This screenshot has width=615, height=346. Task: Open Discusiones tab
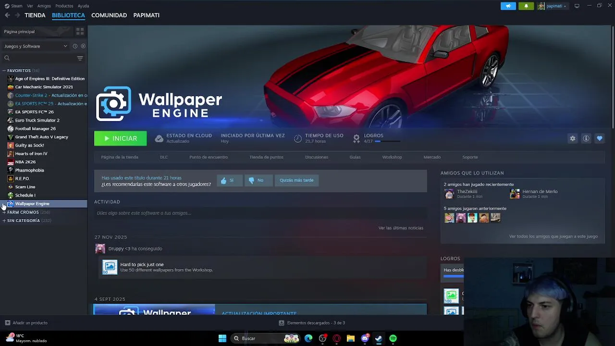[x=317, y=157]
